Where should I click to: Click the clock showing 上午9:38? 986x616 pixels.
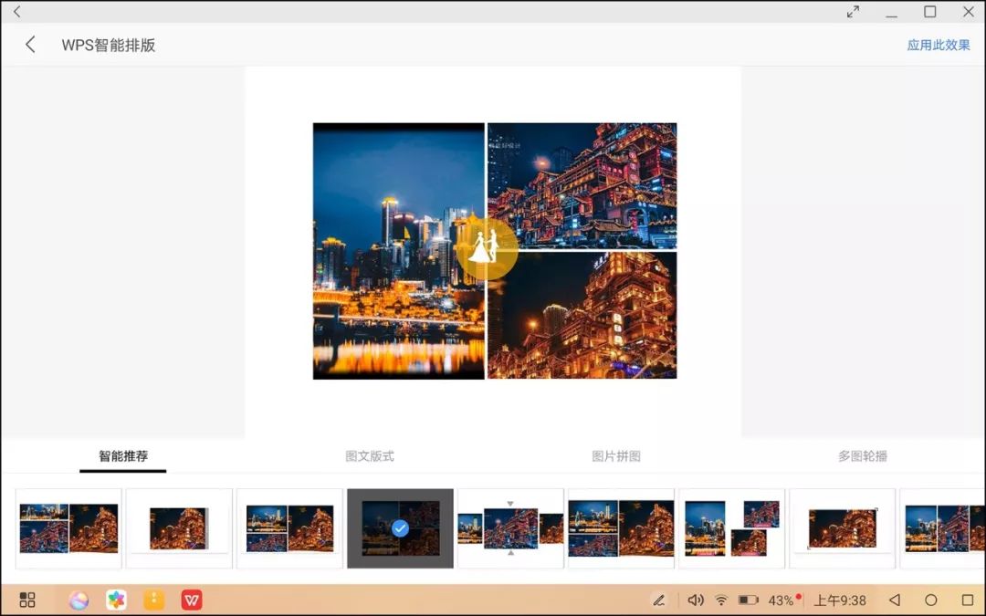[841, 600]
